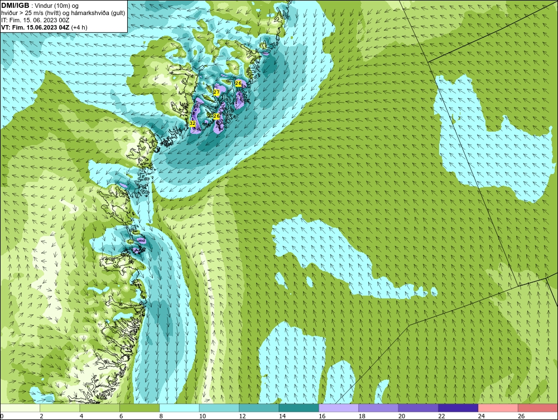Click the yellow 26 gust label nearest the 32

click(x=217, y=116)
